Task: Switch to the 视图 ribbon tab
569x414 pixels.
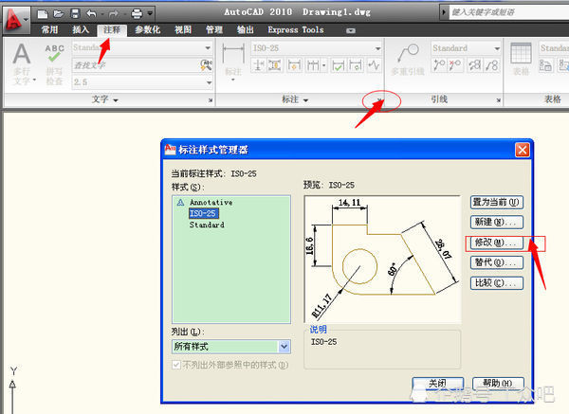Action: click(x=183, y=29)
